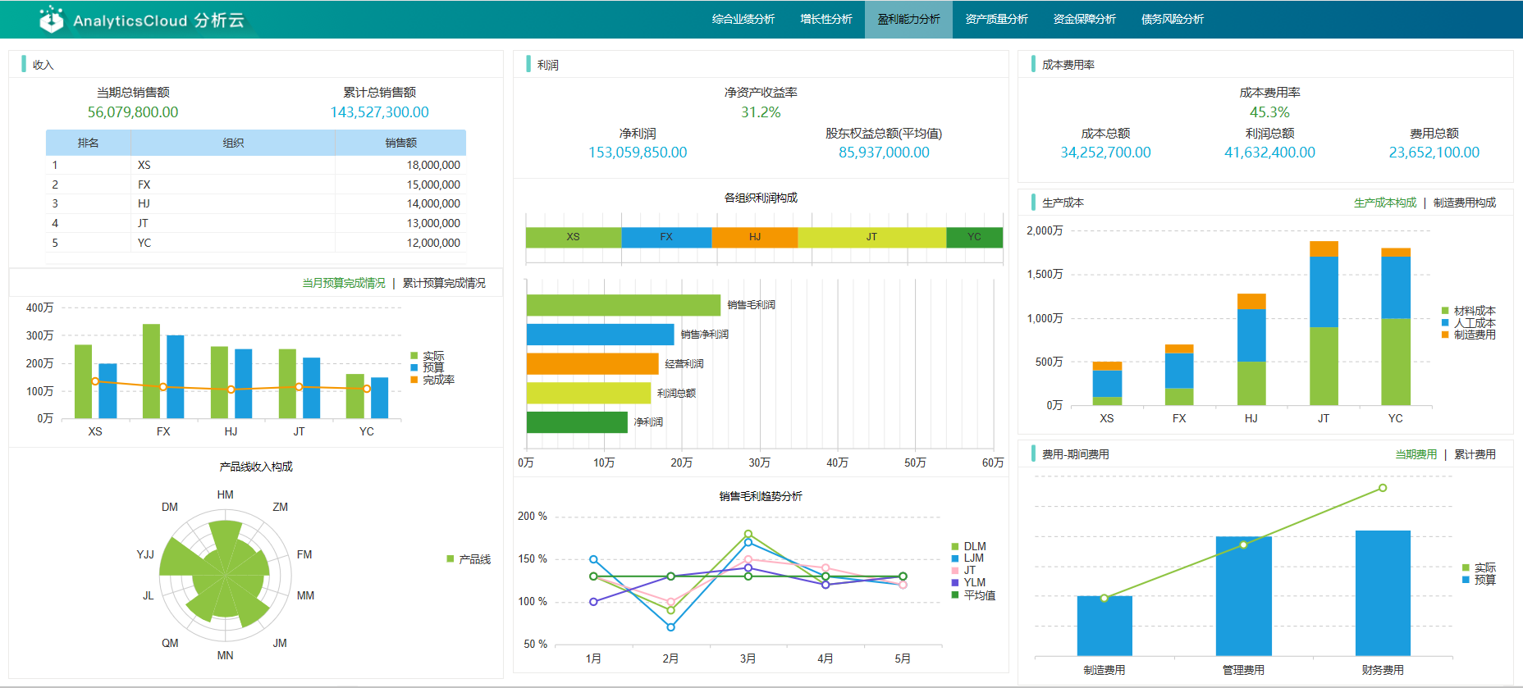
Task: Toggle the DLM series legend
Action: point(968,546)
